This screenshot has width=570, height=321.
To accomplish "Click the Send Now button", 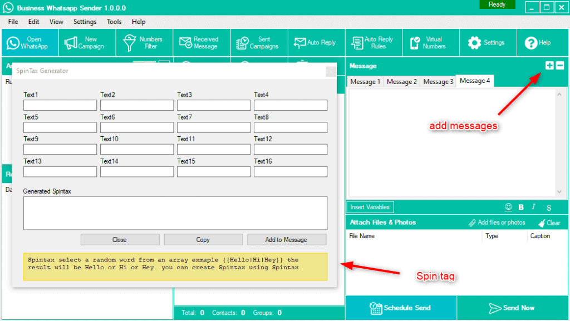I will pos(513,308).
